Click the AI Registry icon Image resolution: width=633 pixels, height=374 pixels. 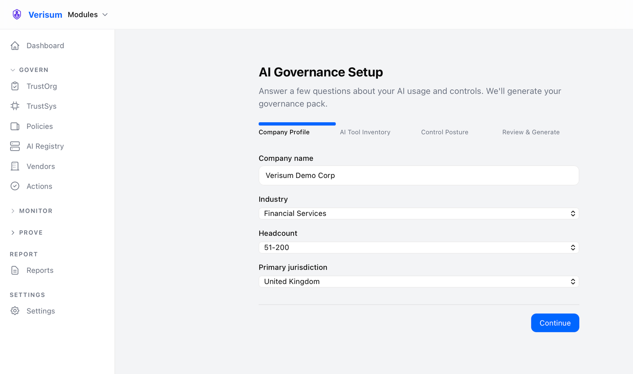[x=15, y=146]
